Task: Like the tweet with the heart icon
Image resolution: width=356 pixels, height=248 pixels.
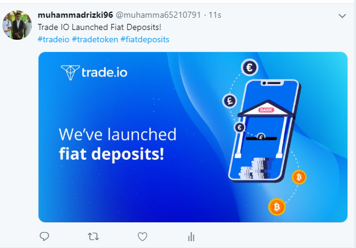Action: point(143,236)
